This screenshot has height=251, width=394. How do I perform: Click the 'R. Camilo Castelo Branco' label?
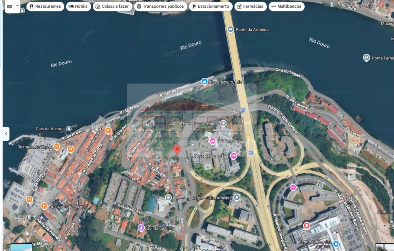pos(356,214)
